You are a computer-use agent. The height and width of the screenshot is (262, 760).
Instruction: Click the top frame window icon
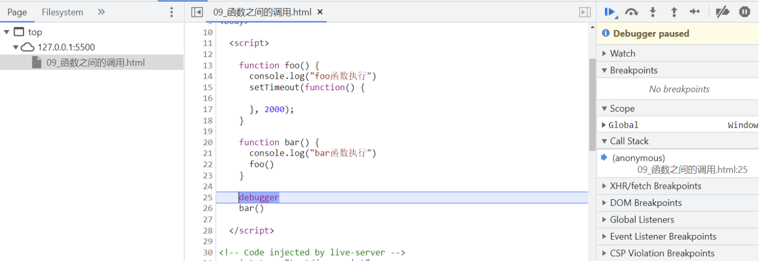click(19, 32)
